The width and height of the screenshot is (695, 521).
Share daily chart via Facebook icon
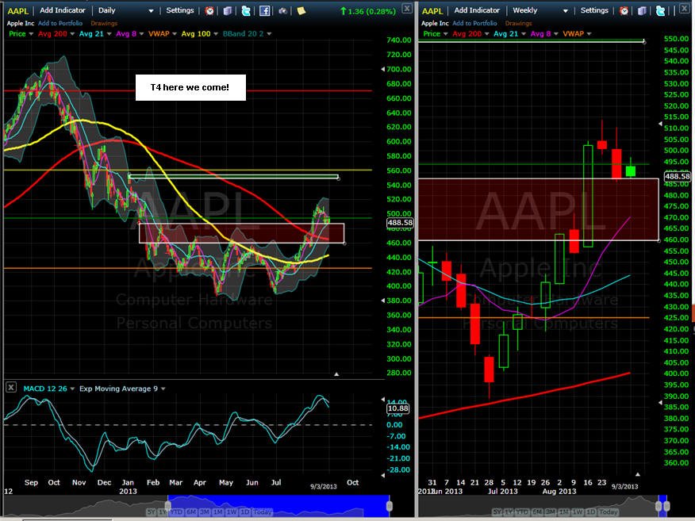pyautogui.click(x=265, y=10)
